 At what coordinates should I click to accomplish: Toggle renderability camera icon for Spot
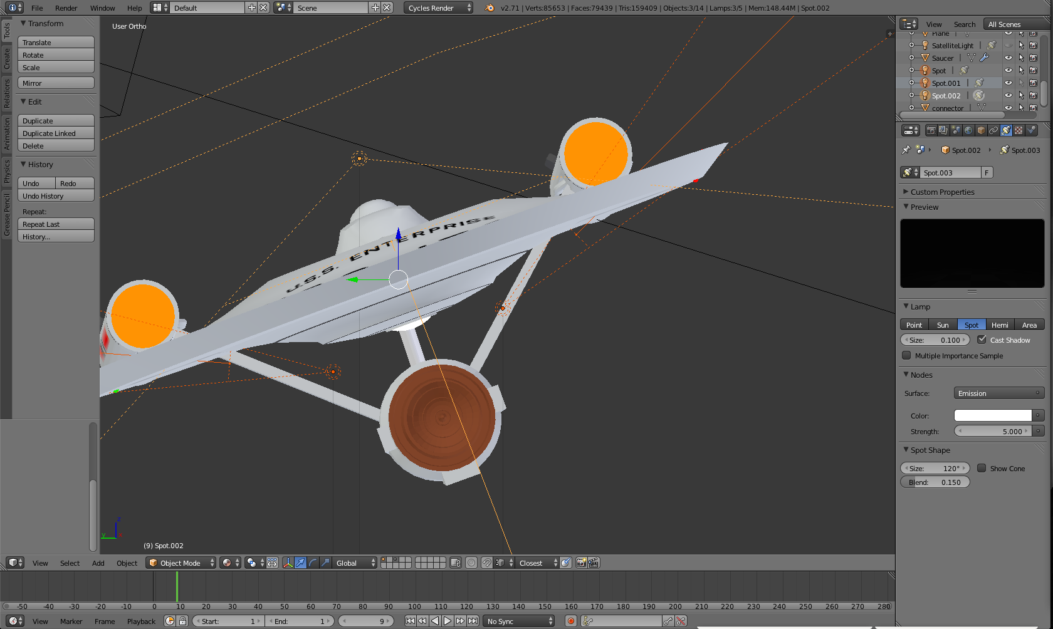tap(1033, 70)
